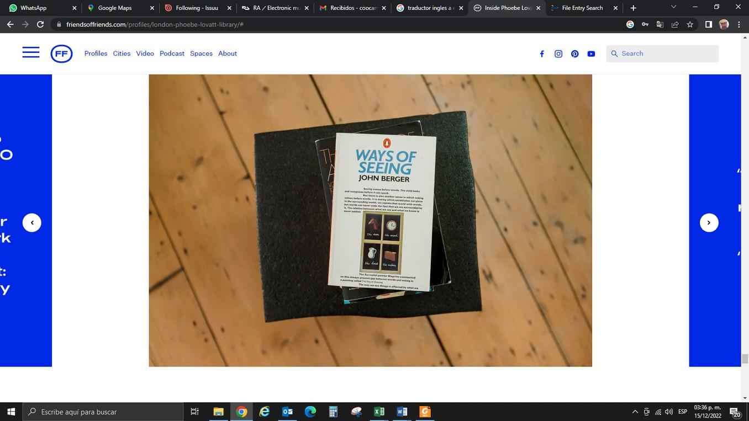Open the ESP language selector

pos(682,412)
